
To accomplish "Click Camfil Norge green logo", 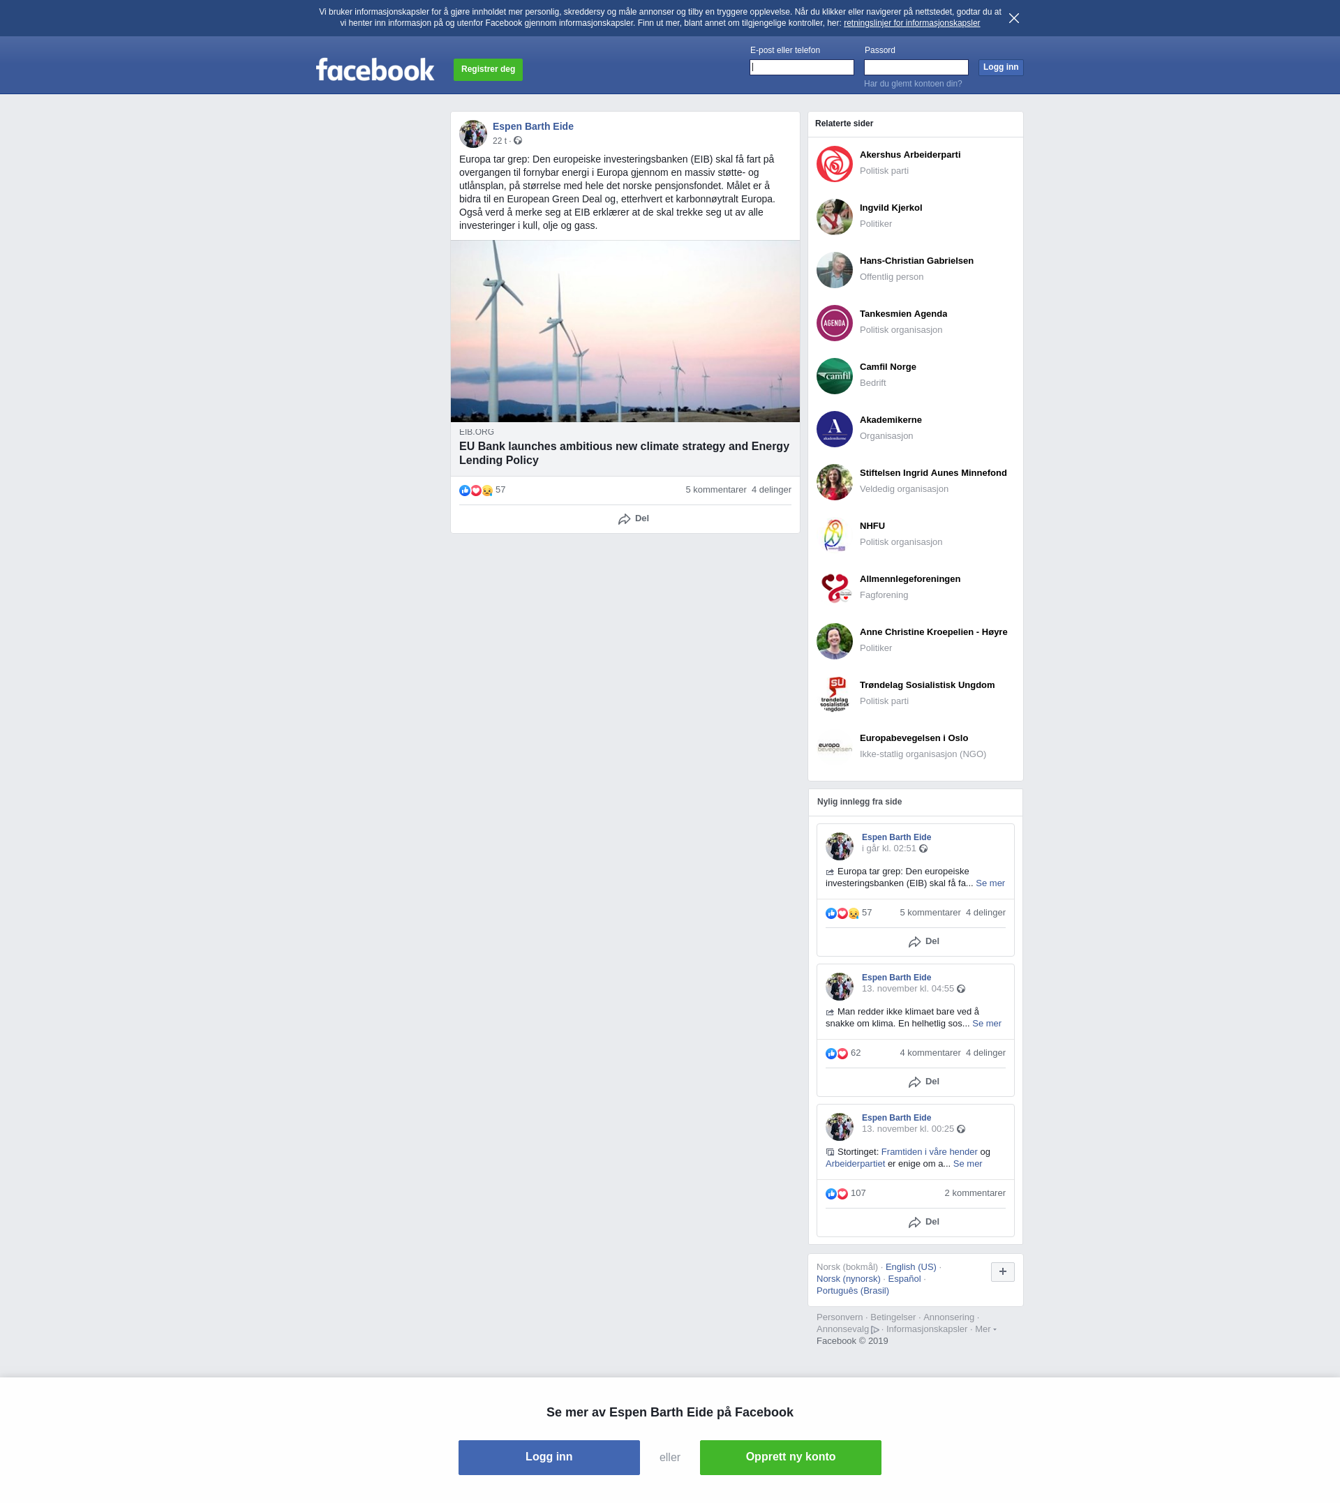I will click(x=834, y=376).
